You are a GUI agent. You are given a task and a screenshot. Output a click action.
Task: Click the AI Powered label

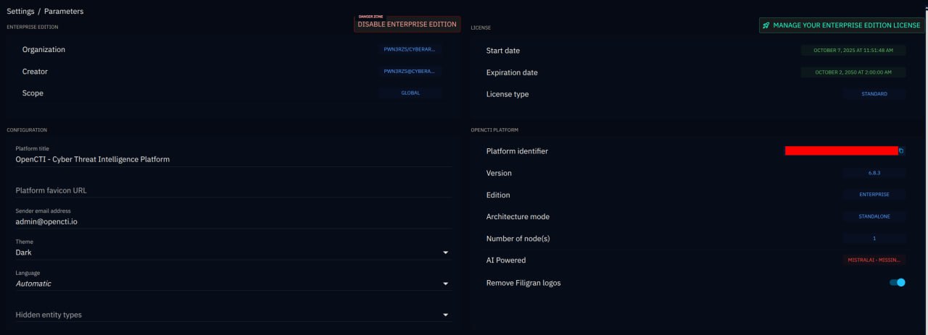click(x=506, y=260)
